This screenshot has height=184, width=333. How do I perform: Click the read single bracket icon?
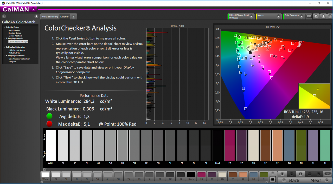(x=300, y=174)
